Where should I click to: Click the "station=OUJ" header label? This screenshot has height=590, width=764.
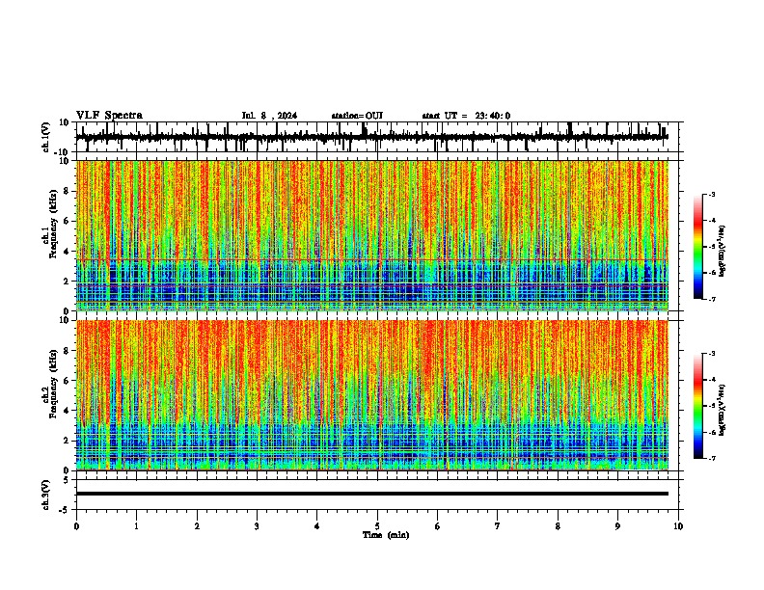[357, 116]
